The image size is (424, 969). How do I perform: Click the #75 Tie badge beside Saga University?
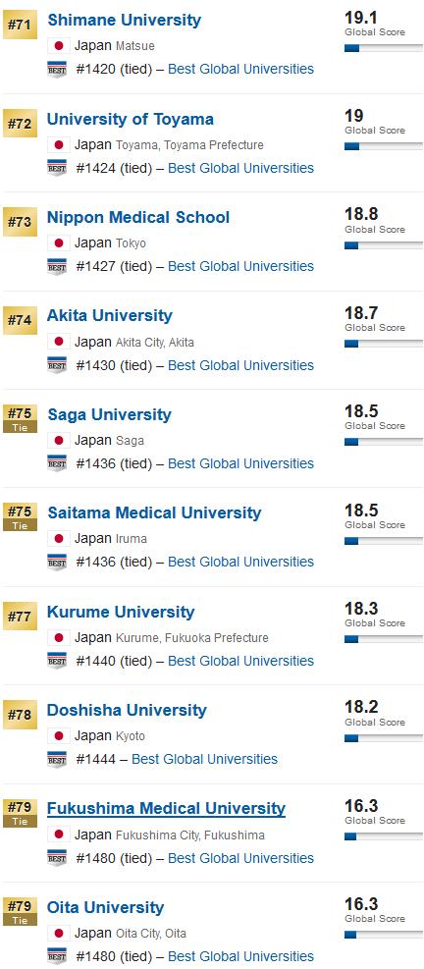coord(20,419)
